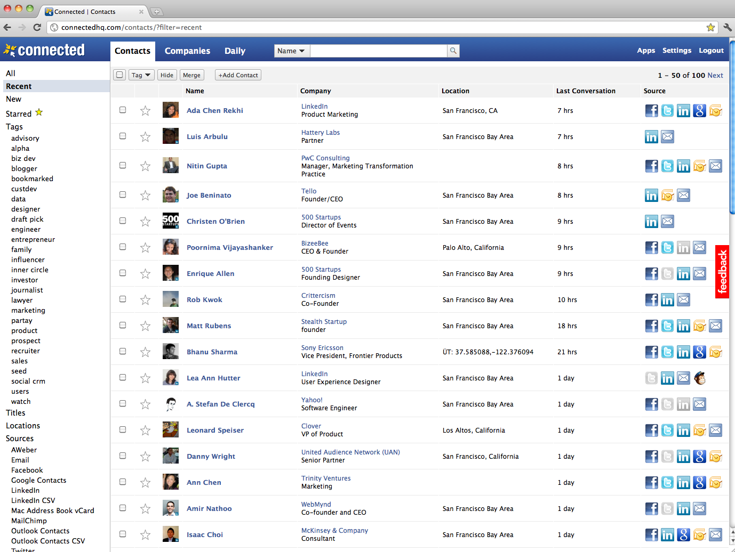Open the browser wrench menu
This screenshot has width=735, height=552.
727,27
